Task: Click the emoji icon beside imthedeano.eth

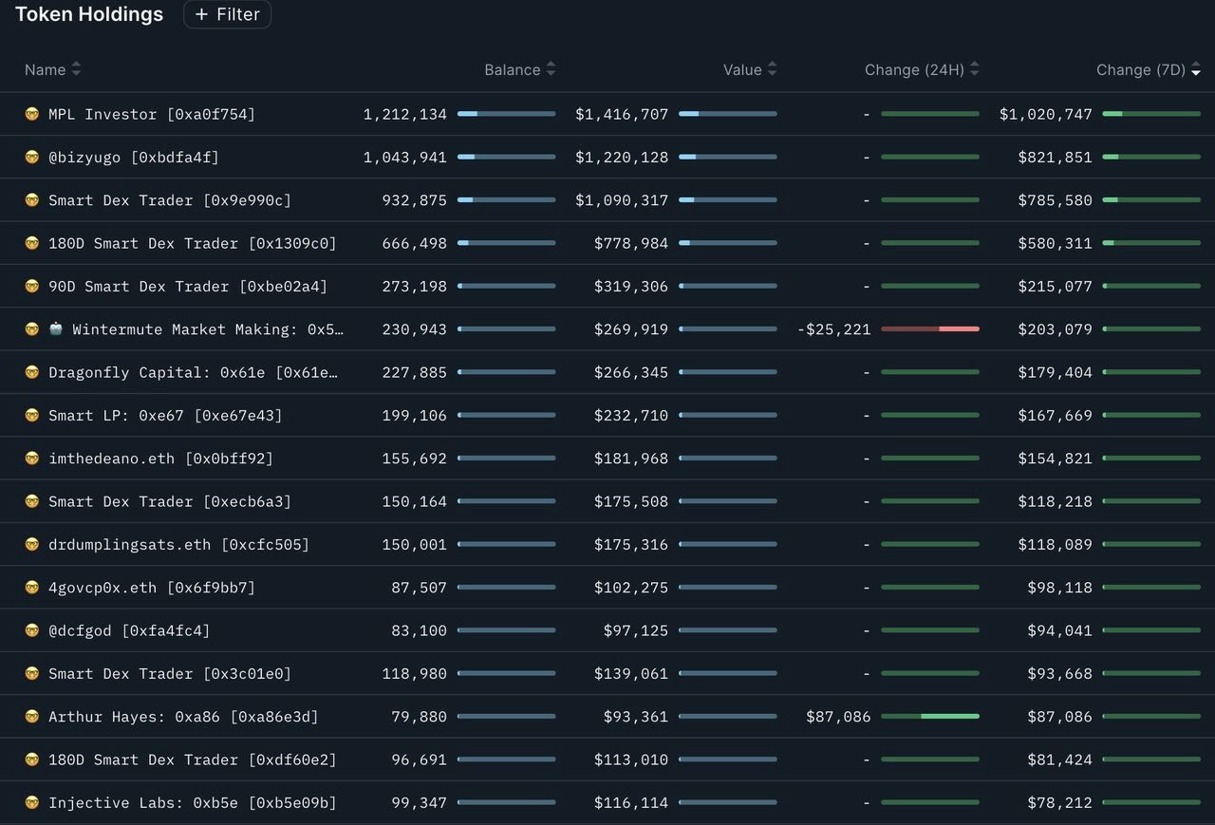Action: 32,459
